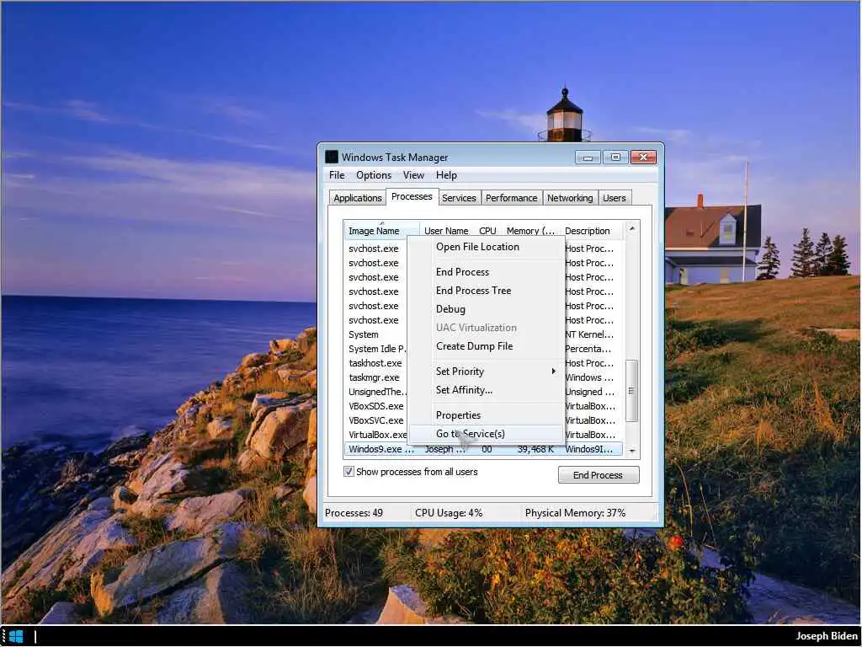This screenshot has height=647, width=862.
Task: Click the NT Kernel... description cell
Action: click(589, 334)
